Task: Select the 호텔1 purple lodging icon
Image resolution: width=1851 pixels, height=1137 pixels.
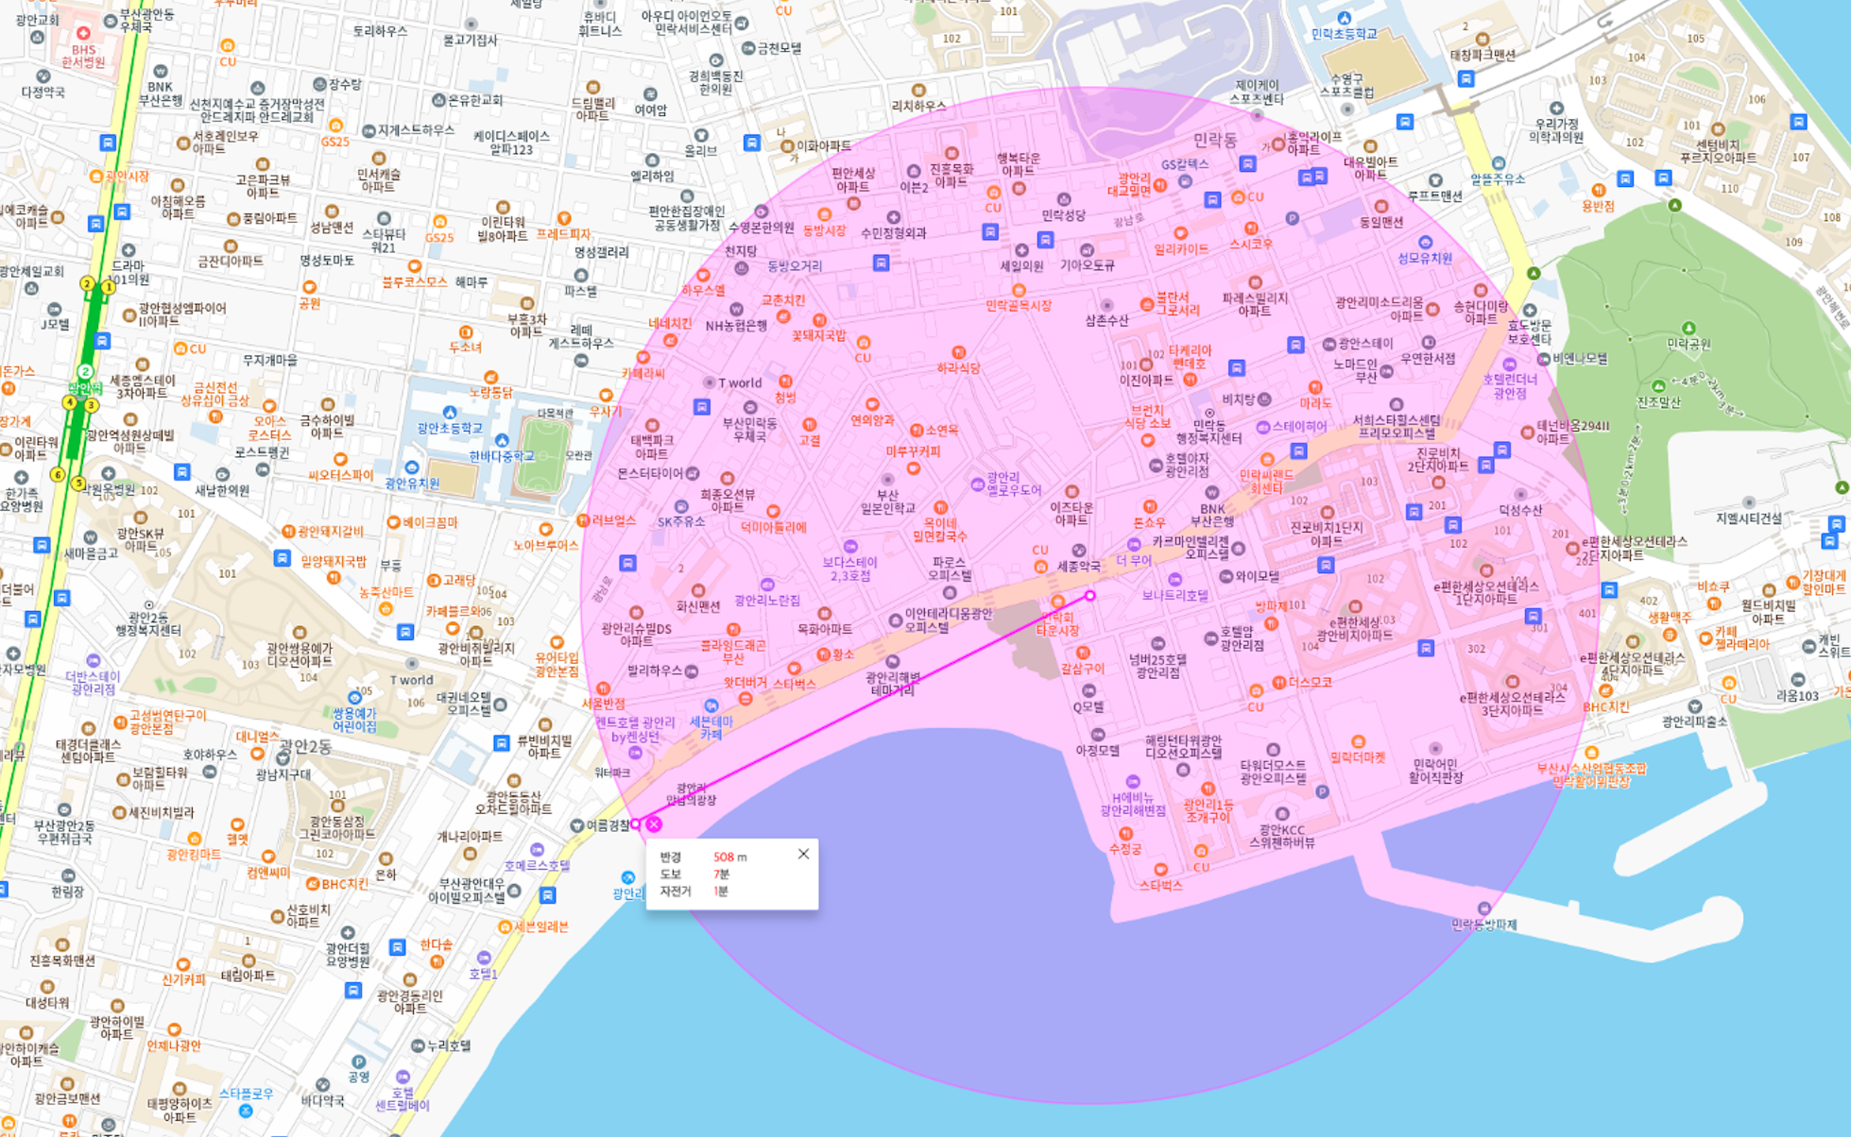Action: coord(484,958)
